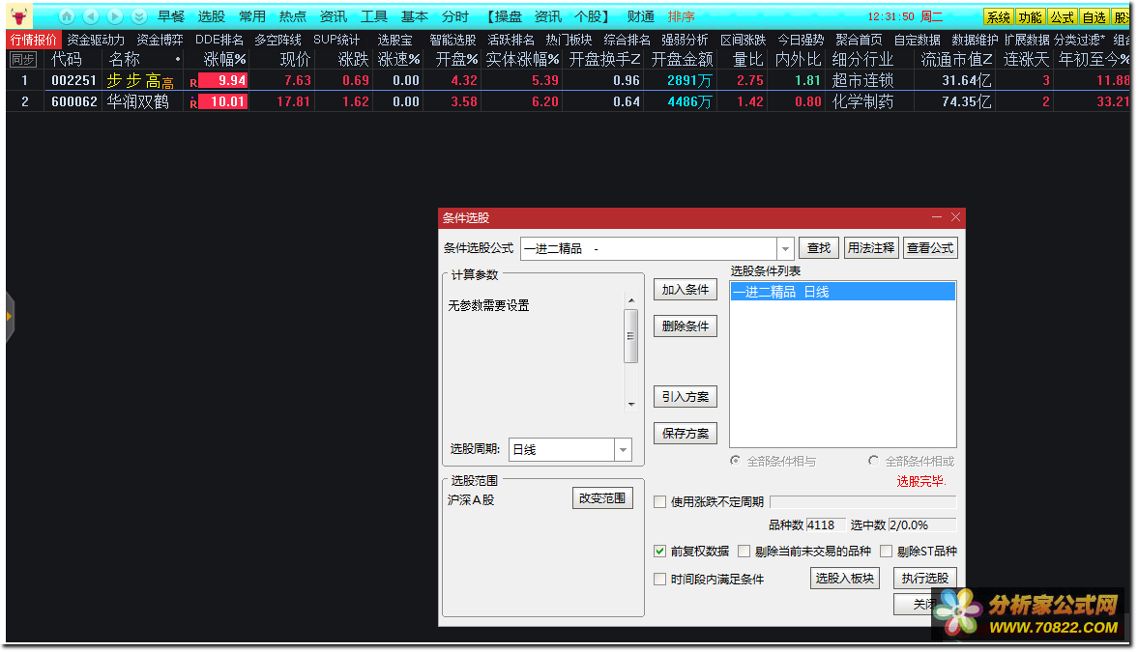Navigate forward with the right arrow icon
The height and width of the screenshot is (652, 1138).
(115, 16)
